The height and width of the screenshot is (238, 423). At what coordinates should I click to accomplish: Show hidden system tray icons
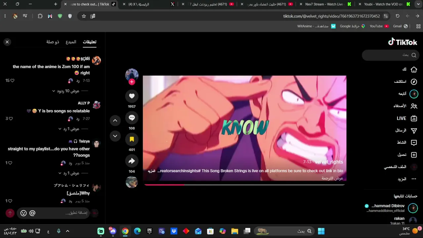click(67, 231)
